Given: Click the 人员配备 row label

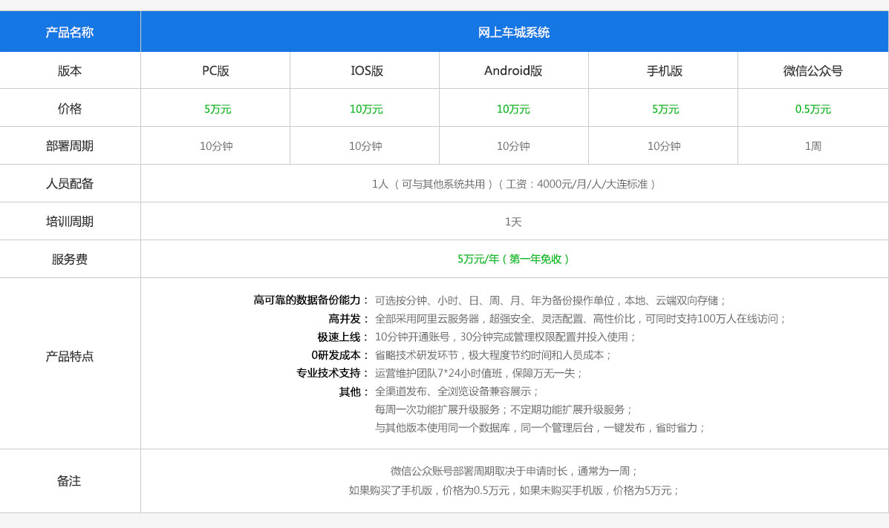Looking at the screenshot, I should click(x=70, y=184).
